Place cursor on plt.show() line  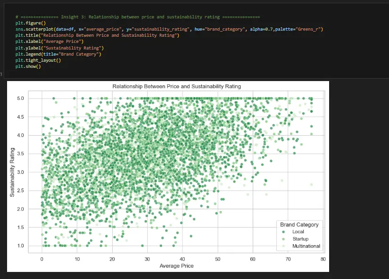pos(28,66)
